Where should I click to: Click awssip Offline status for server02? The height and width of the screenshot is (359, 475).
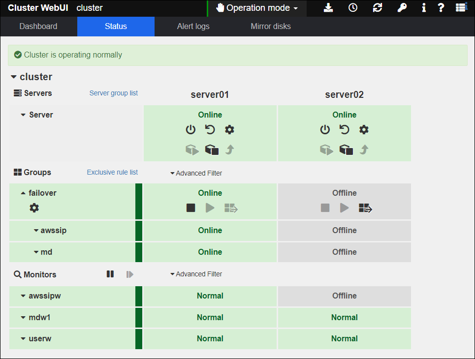(345, 230)
